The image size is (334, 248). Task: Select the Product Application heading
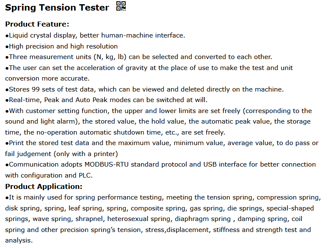click(x=44, y=186)
